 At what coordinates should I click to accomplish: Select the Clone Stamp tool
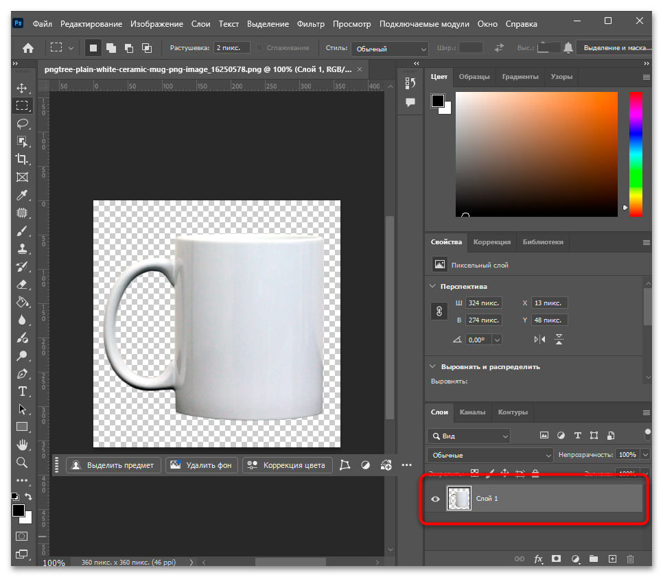click(x=22, y=248)
